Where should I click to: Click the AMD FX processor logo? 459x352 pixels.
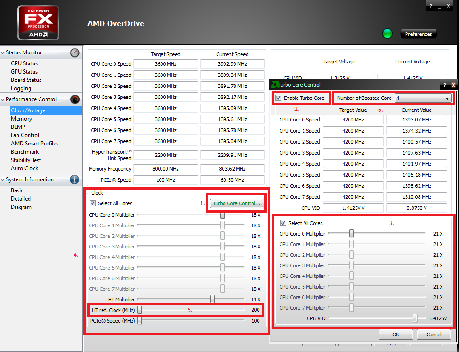[38, 23]
